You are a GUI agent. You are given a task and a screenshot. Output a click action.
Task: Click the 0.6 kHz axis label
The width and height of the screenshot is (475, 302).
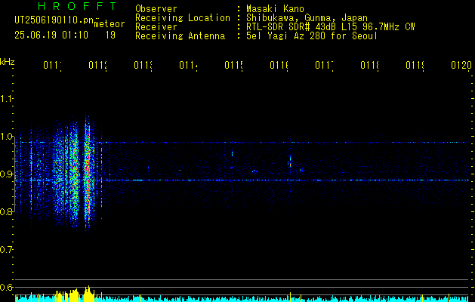[6, 287]
